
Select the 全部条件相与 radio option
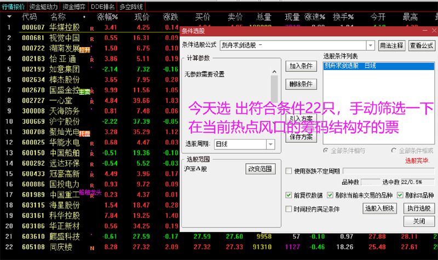(327, 150)
